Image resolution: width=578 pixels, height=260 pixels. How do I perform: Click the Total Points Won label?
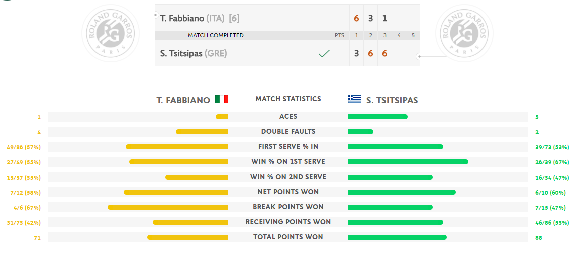click(x=288, y=237)
